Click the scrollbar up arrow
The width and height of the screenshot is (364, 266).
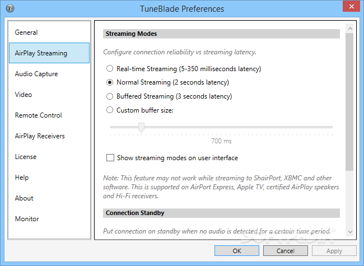pyautogui.click(x=350, y=29)
